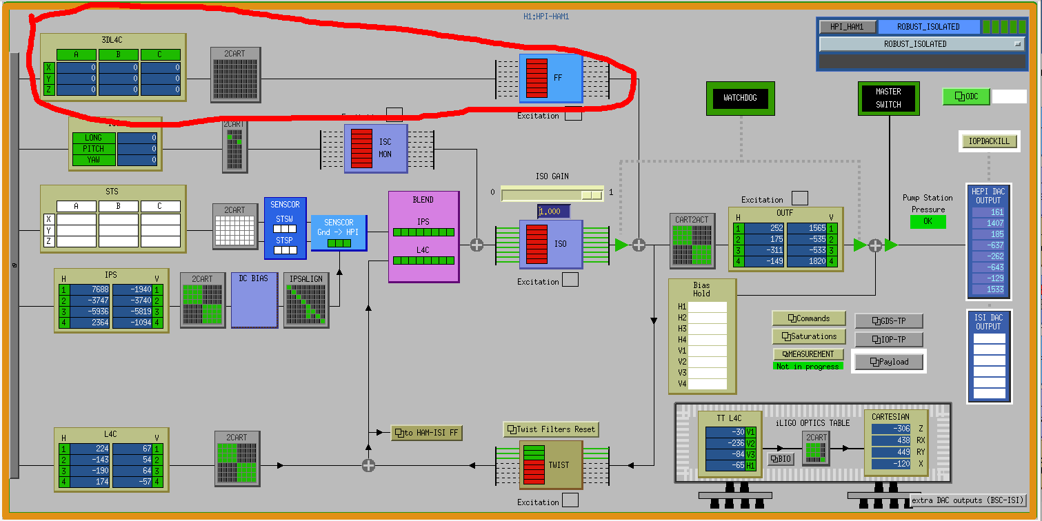Open the ISC MON filter block

(376, 148)
